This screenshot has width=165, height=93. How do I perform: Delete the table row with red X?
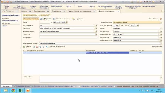tap(37, 47)
